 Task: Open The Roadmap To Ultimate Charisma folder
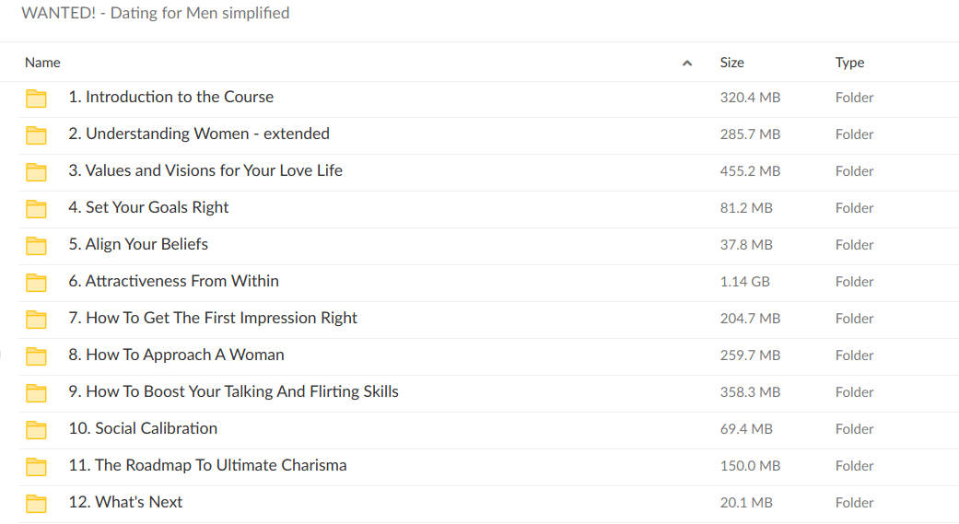tap(207, 465)
